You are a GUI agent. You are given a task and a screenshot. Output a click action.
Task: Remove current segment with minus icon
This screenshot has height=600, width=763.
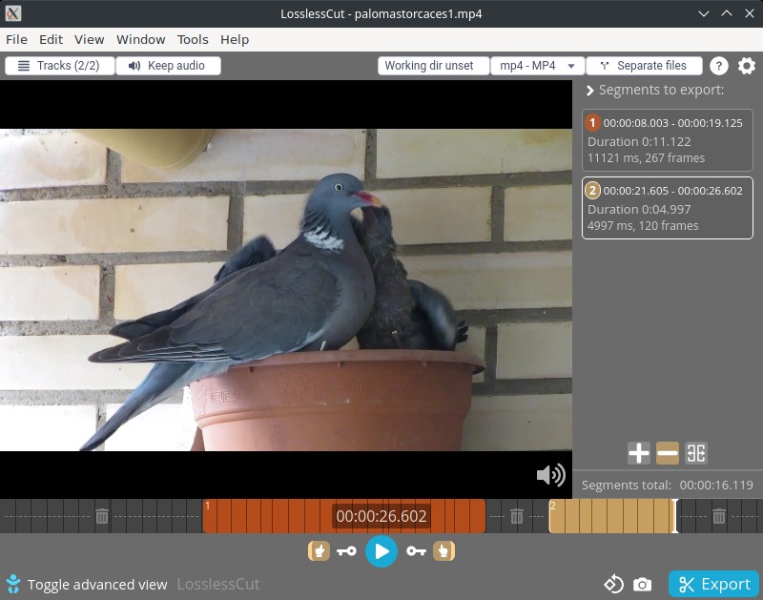(x=667, y=453)
